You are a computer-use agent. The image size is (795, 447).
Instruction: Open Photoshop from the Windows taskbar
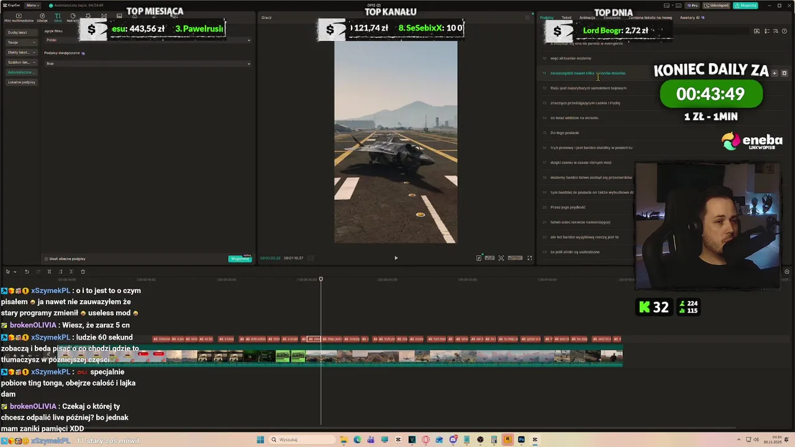click(521, 440)
